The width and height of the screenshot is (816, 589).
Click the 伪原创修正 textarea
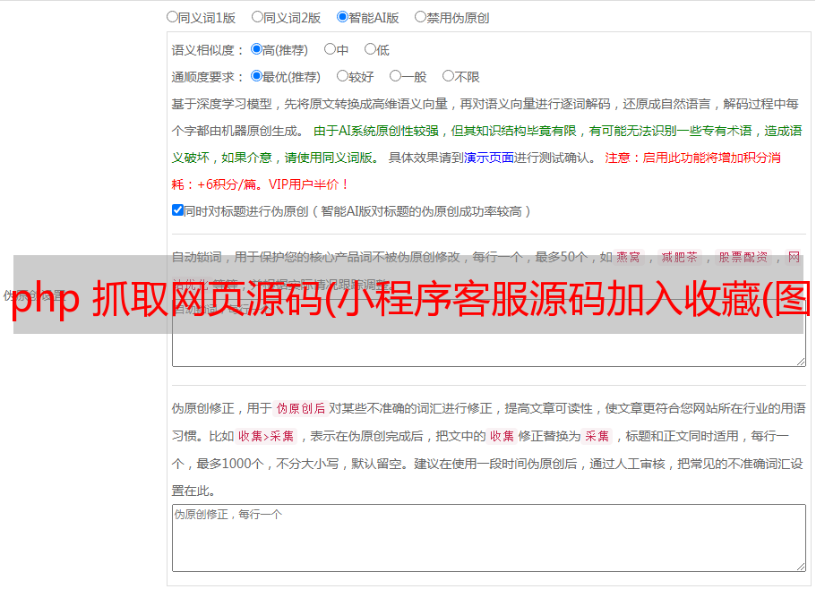[x=489, y=538]
